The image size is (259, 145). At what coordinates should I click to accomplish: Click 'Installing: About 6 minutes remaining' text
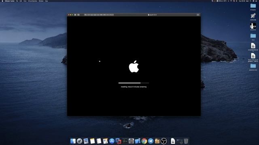coord(134,87)
